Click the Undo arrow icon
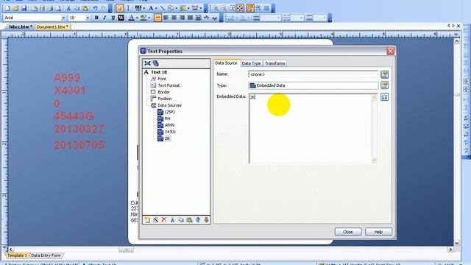 coord(95,8)
